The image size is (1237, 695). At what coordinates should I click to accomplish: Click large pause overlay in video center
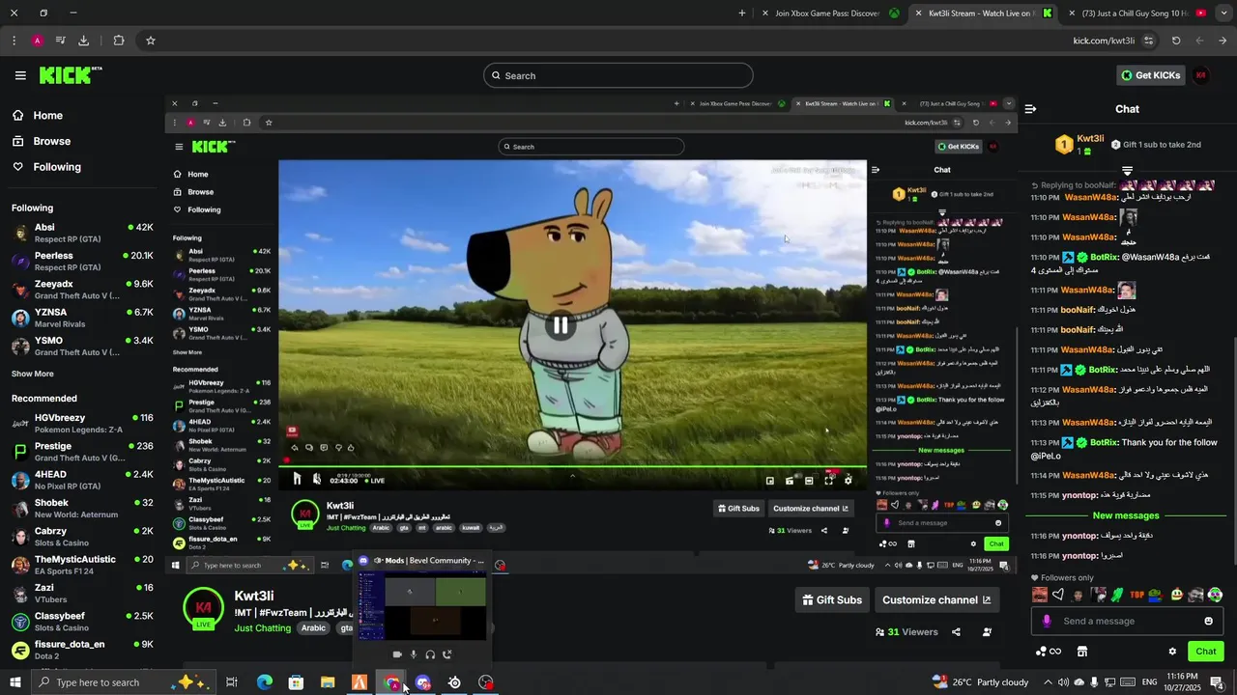pos(561,325)
